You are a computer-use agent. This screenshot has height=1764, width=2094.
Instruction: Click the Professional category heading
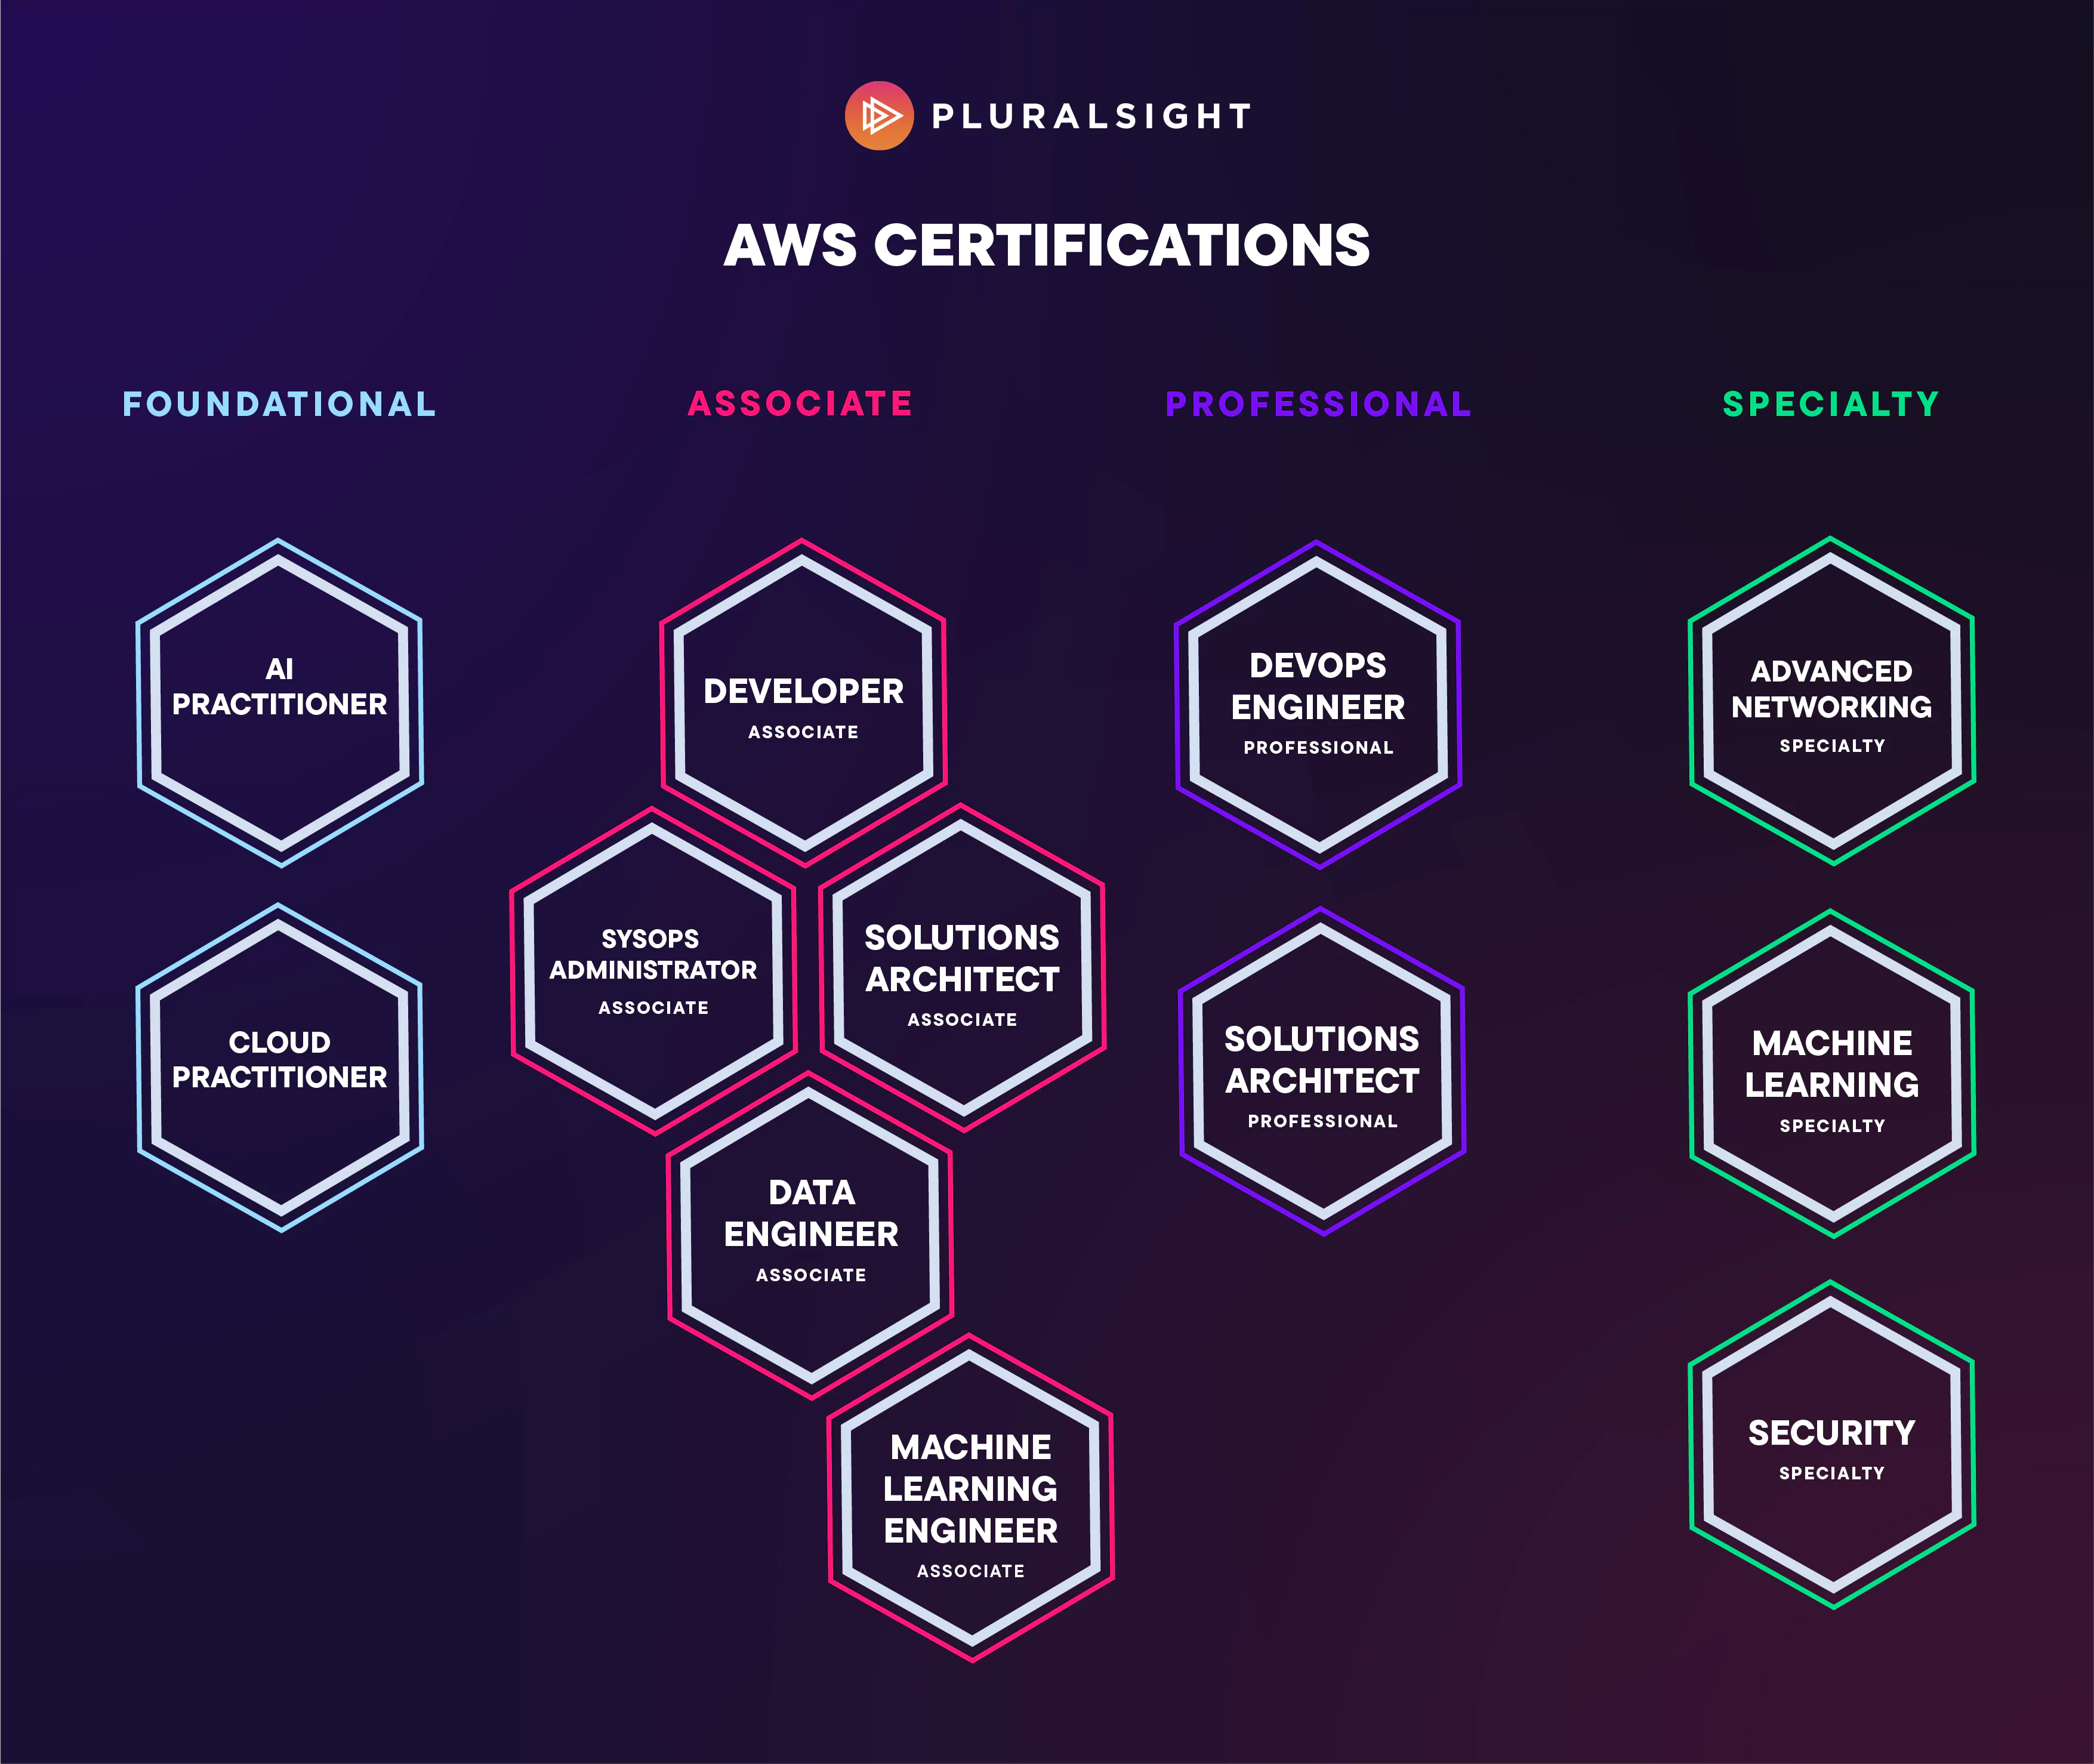1319,404
